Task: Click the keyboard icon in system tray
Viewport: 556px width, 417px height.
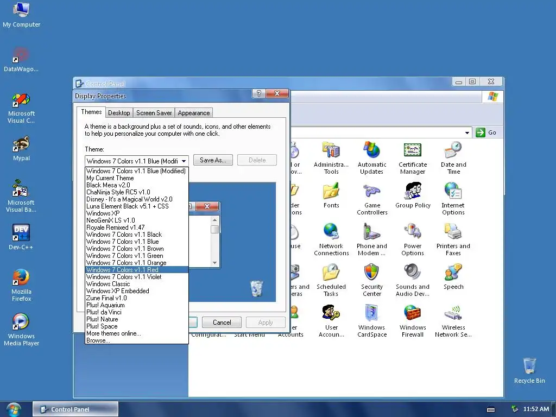Action: (491, 409)
